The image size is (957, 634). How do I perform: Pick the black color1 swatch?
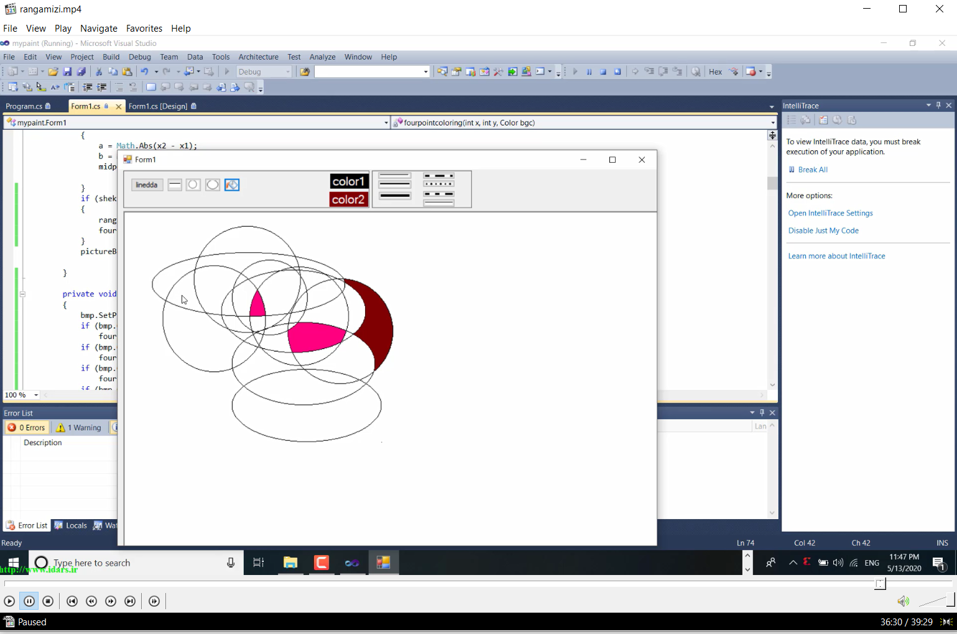[x=349, y=181]
